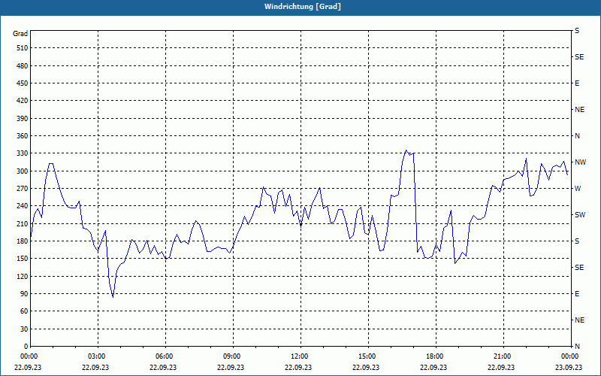The image size is (601, 376).
Task: Click the 21:00 time axis label
Action: tap(502, 356)
